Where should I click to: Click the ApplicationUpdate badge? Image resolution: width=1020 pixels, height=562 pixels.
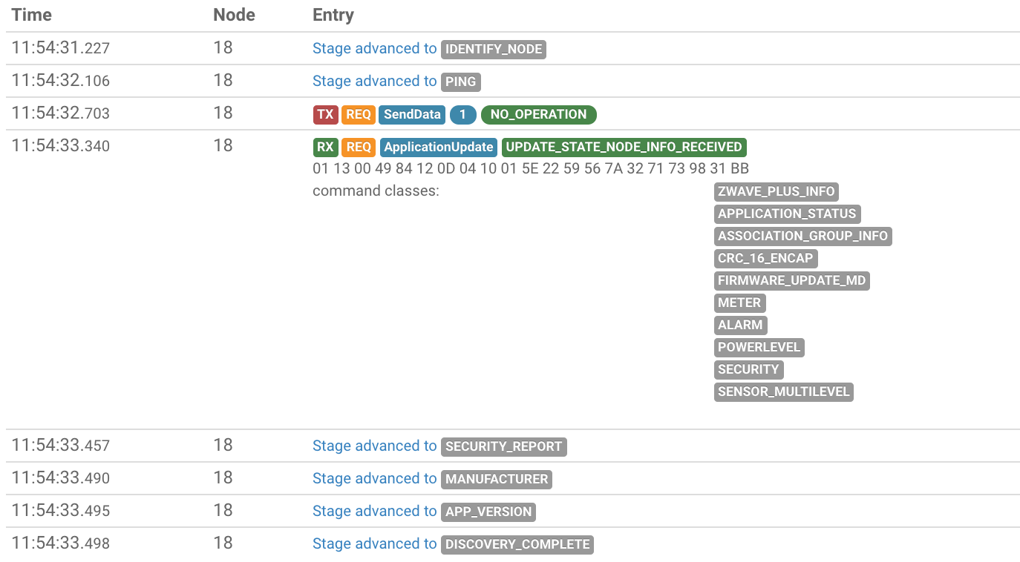439,147
